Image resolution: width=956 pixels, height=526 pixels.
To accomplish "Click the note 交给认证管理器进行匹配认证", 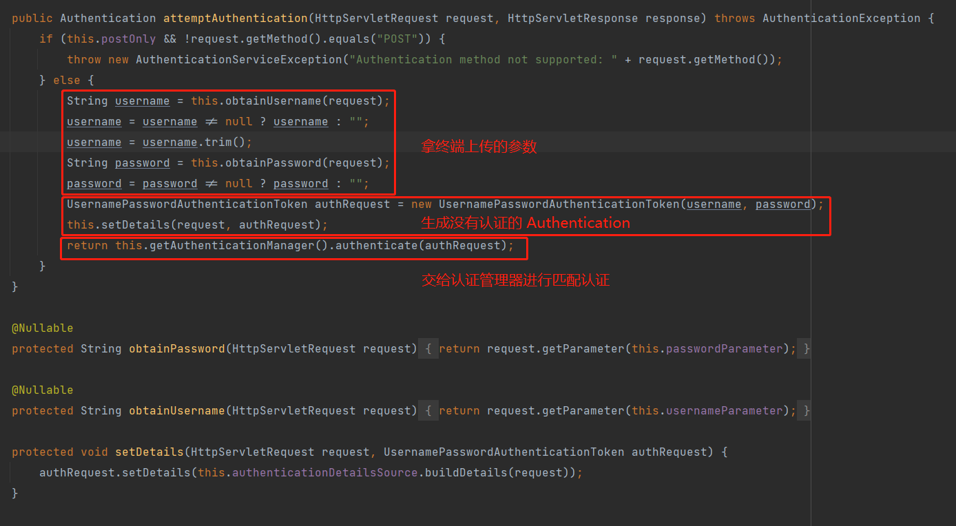I will (515, 280).
